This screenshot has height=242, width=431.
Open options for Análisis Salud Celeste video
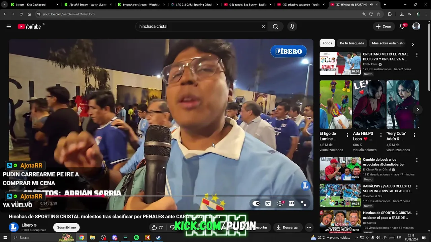coord(417,187)
